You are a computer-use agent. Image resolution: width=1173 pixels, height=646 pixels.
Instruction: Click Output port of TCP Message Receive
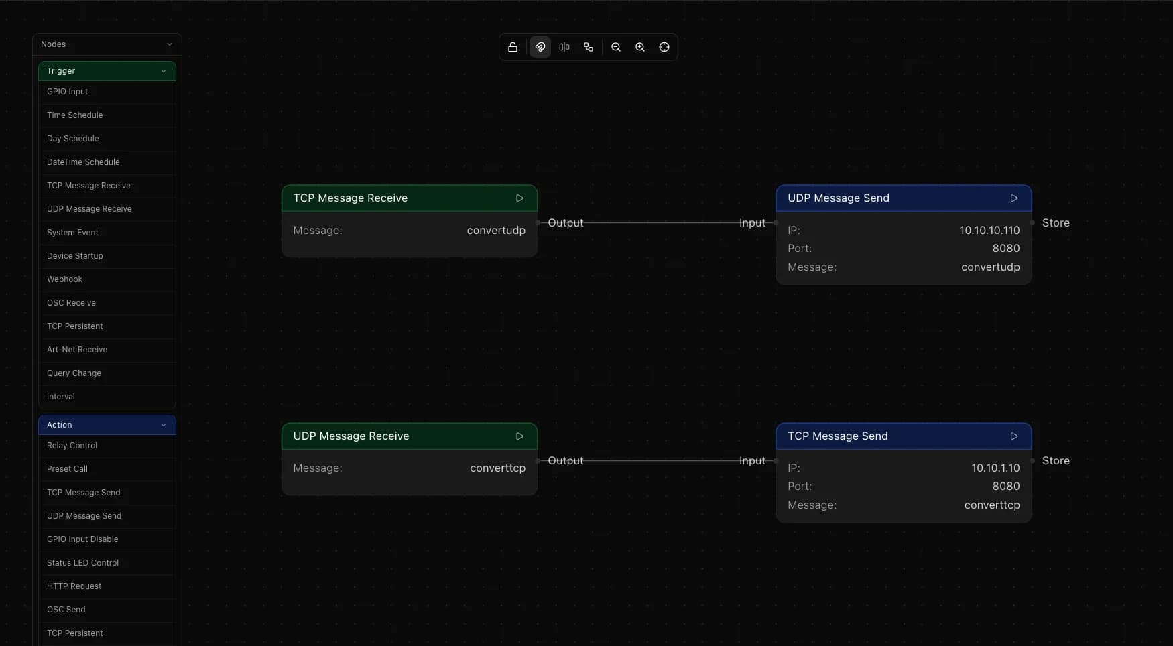[x=538, y=223]
